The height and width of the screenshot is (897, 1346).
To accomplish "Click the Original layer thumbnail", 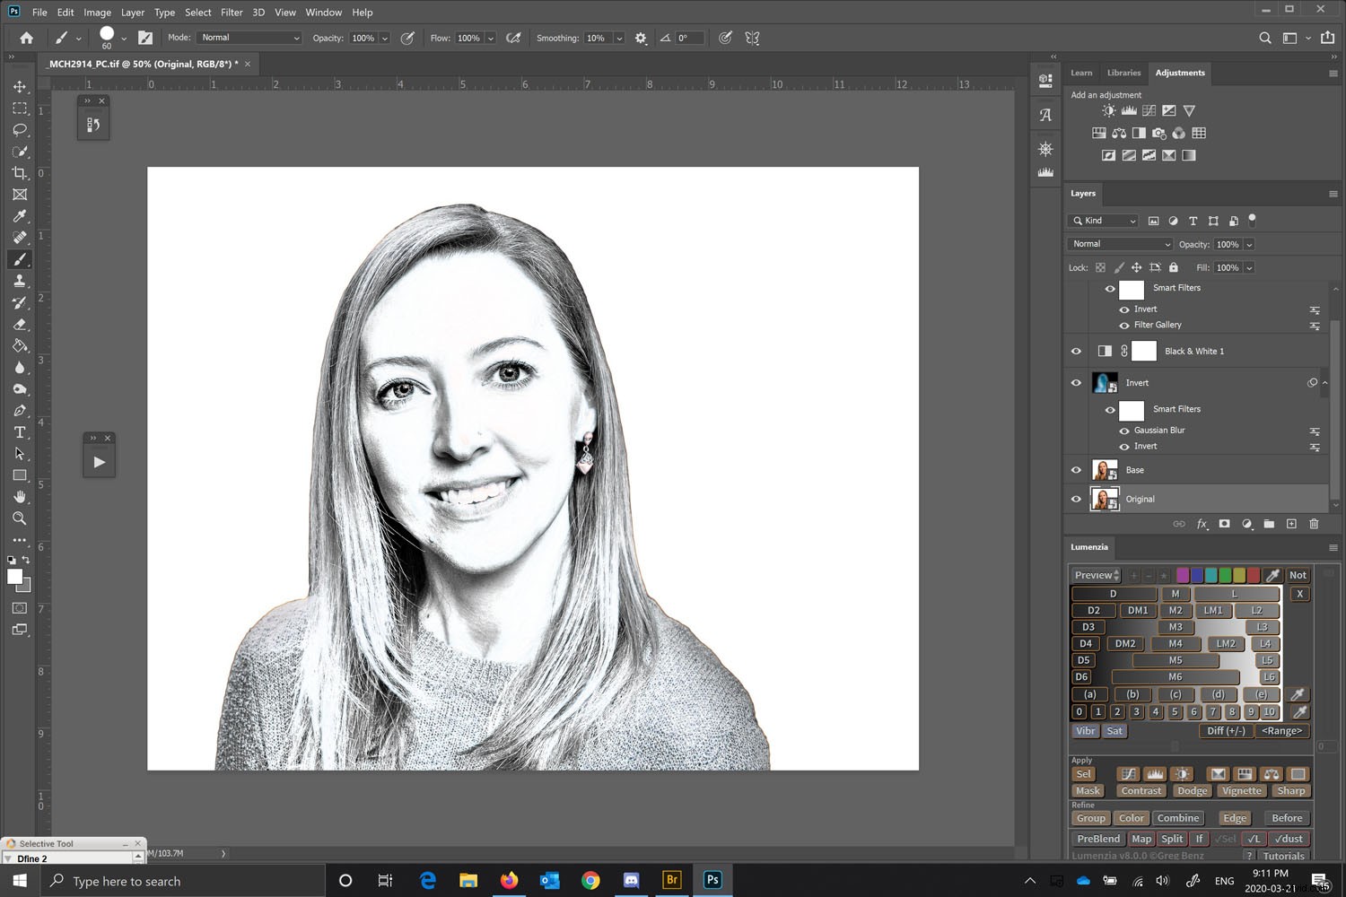I will click(1104, 499).
